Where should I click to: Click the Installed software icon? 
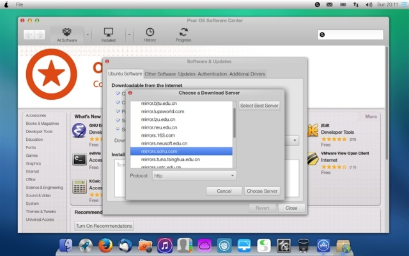[x=108, y=33]
